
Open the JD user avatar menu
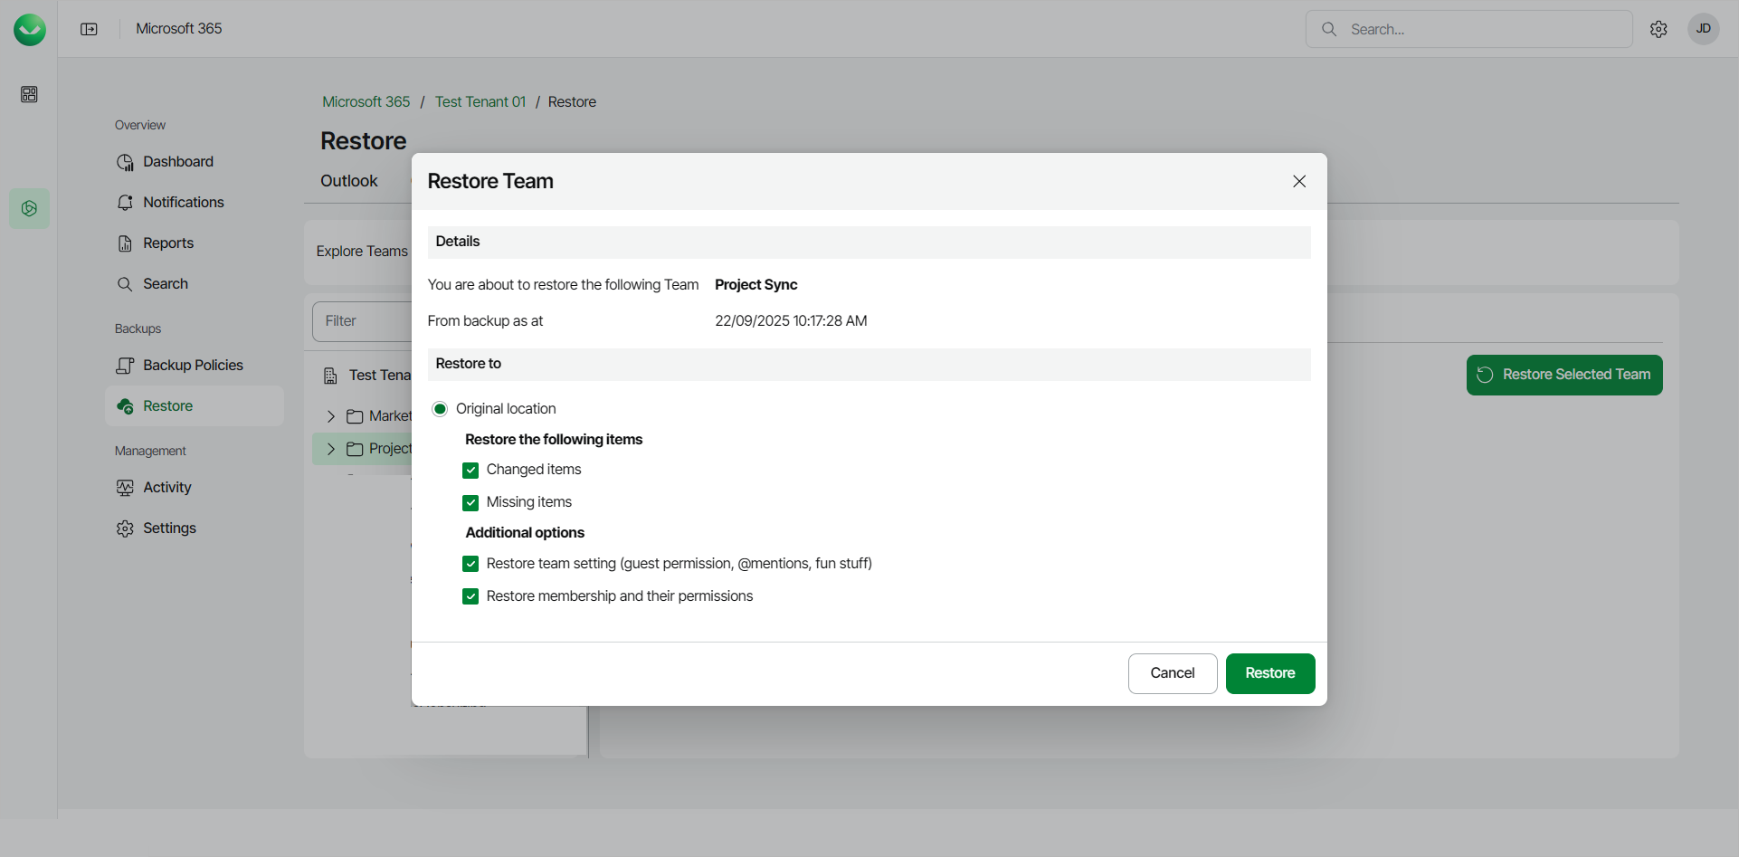1703,29
